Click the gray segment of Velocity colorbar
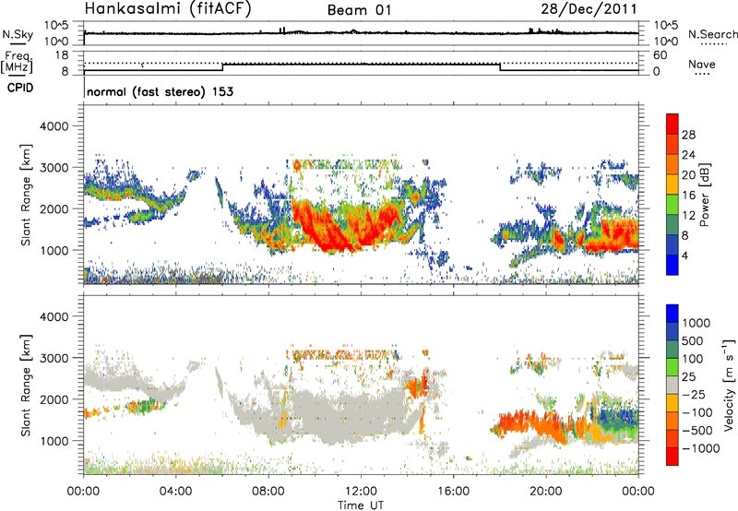 (673, 385)
